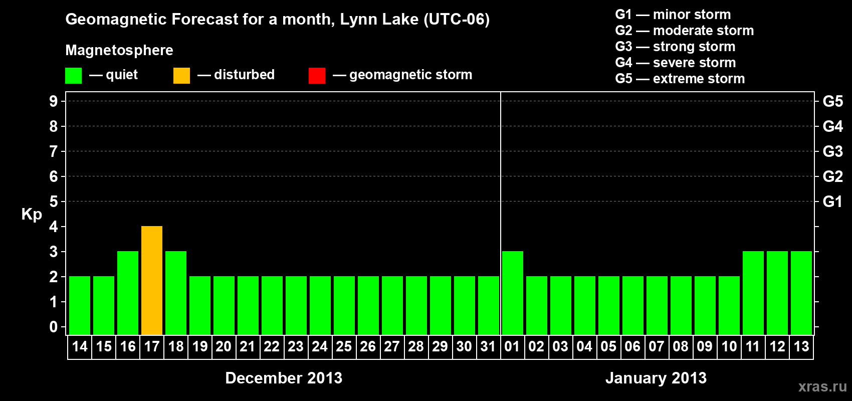The width and height of the screenshot is (852, 401).
Task: Click the date label 04
Action: coord(585,346)
